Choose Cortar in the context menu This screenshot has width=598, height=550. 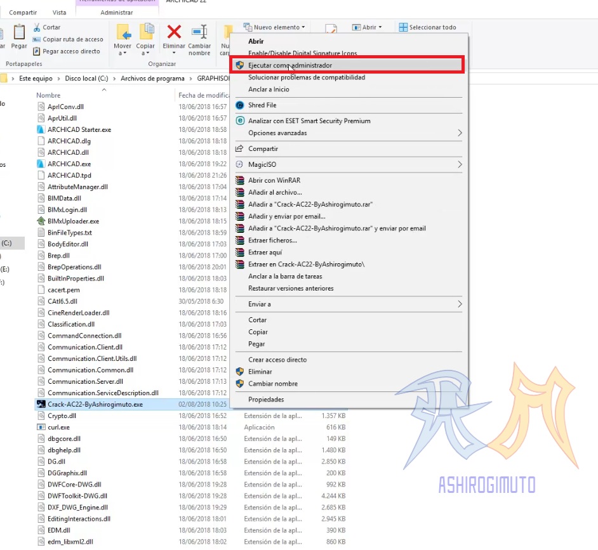[x=258, y=320]
